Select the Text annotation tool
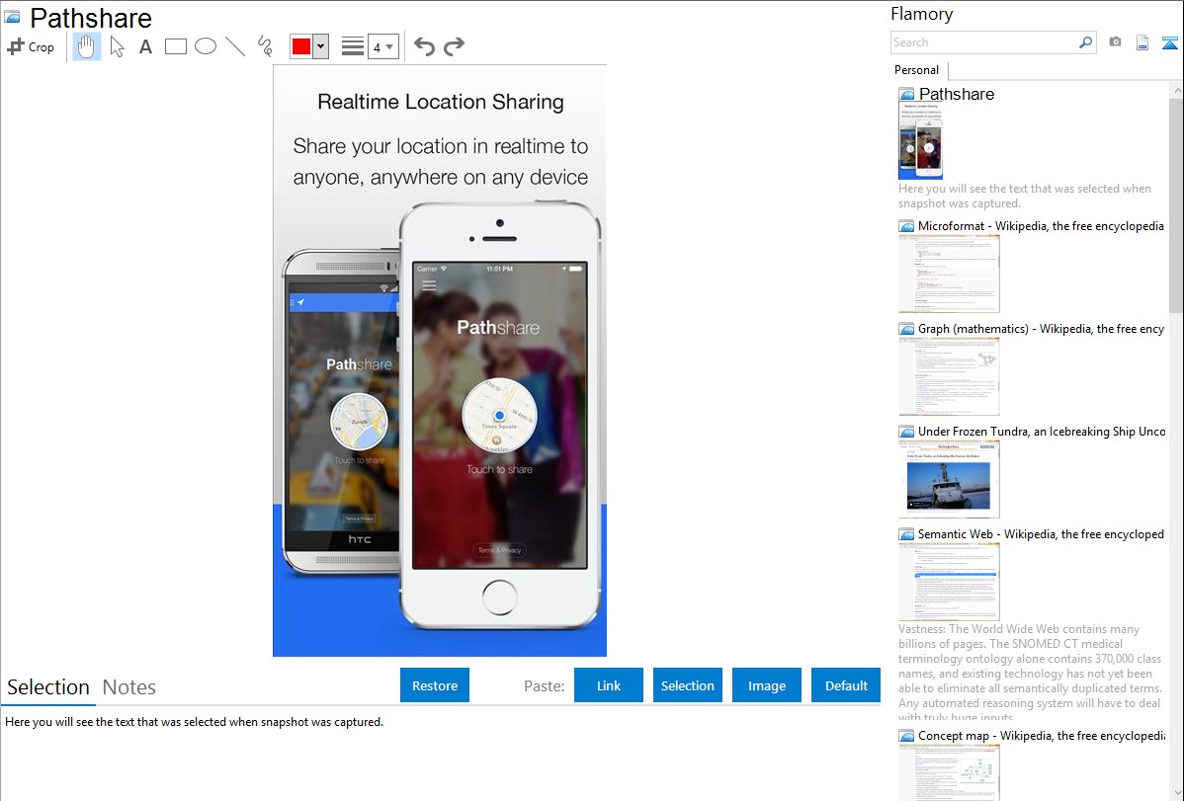 pyautogui.click(x=145, y=46)
